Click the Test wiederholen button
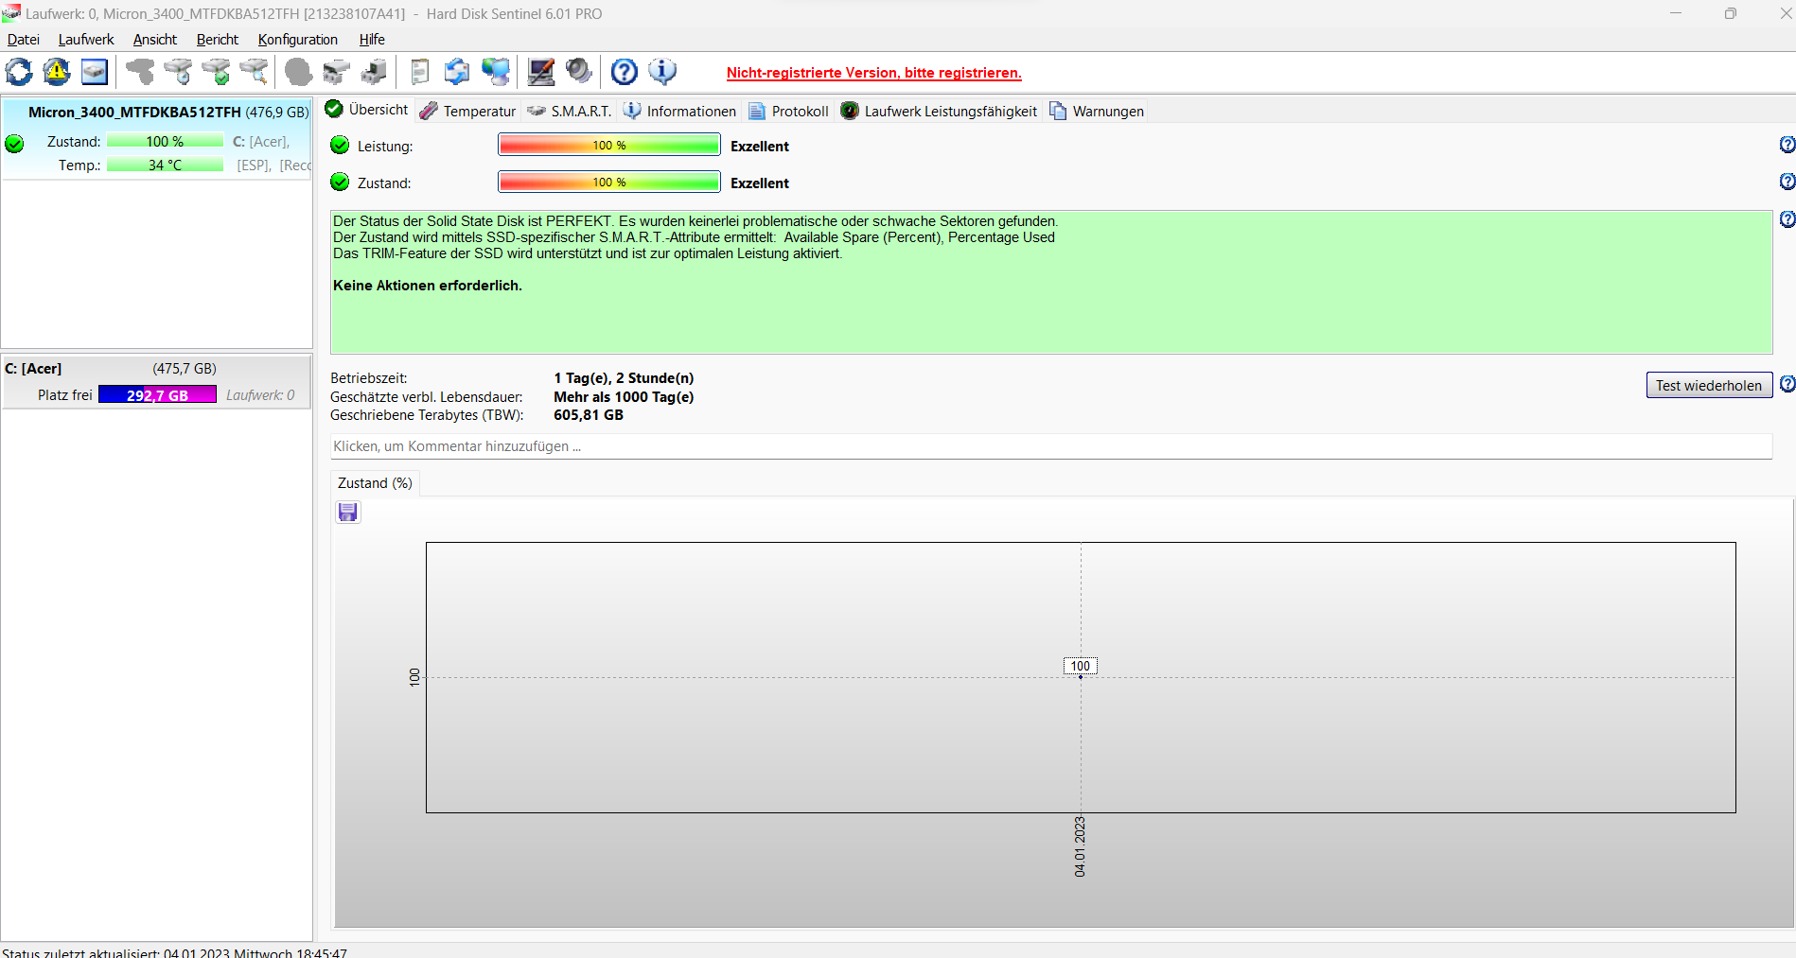This screenshot has height=958, width=1796. pyautogui.click(x=1709, y=385)
